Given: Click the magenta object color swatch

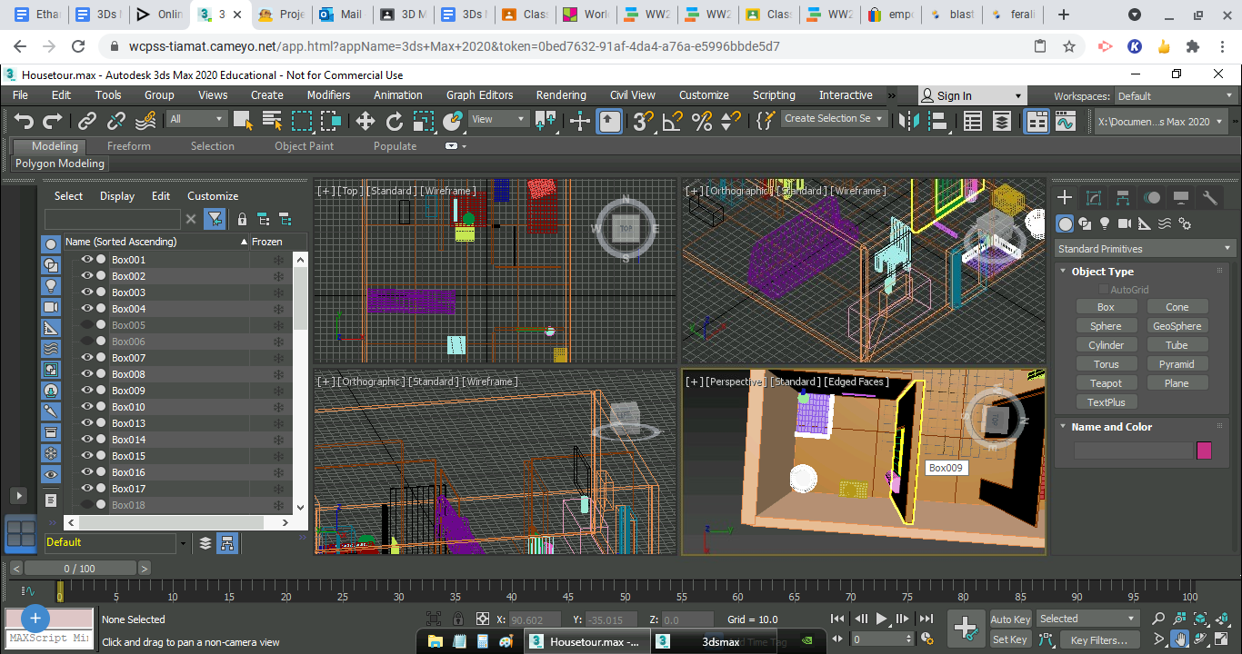Looking at the screenshot, I should click(1204, 451).
